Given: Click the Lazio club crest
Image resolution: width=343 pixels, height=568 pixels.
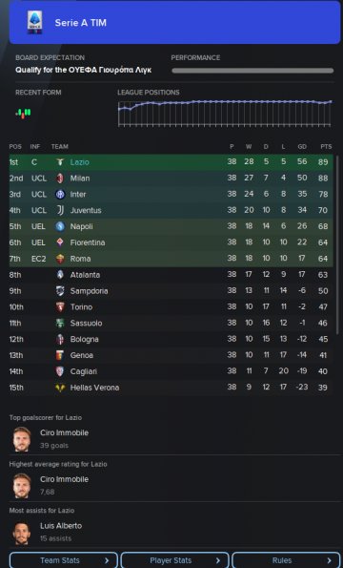Looking at the screenshot, I should [60, 162].
